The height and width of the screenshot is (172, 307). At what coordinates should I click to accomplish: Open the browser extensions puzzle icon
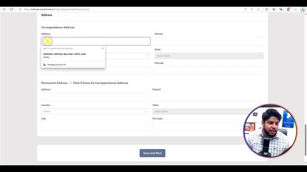coord(267,9)
